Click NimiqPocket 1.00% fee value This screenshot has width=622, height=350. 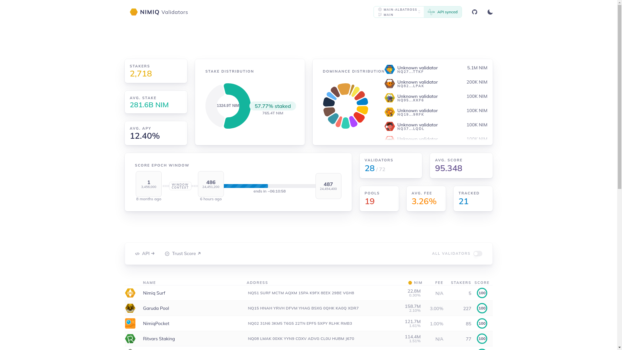[436, 324]
